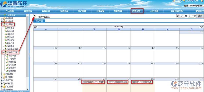
Task: Click the clock icon on day 1
Action: (202, 32)
